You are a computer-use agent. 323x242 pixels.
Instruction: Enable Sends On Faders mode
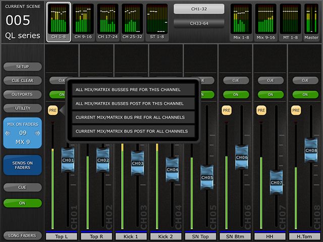click(23, 165)
